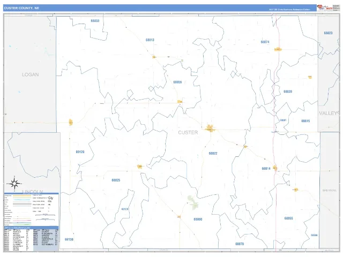Click ZIP code label 68866

click(314, 235)
